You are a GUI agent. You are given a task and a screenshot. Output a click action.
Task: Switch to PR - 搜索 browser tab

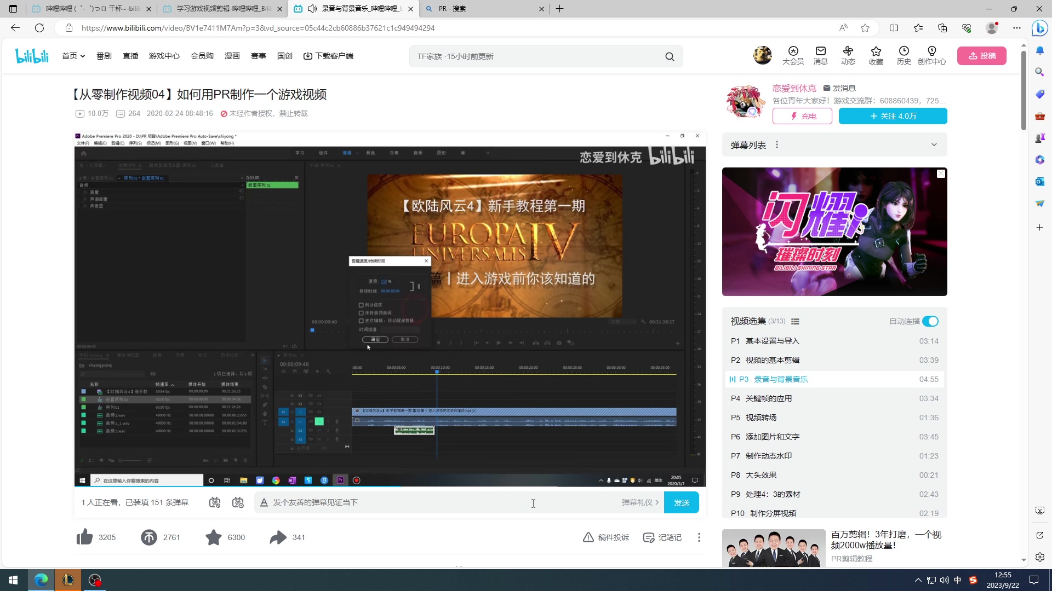pyautogui.click(x=485, y=9)
